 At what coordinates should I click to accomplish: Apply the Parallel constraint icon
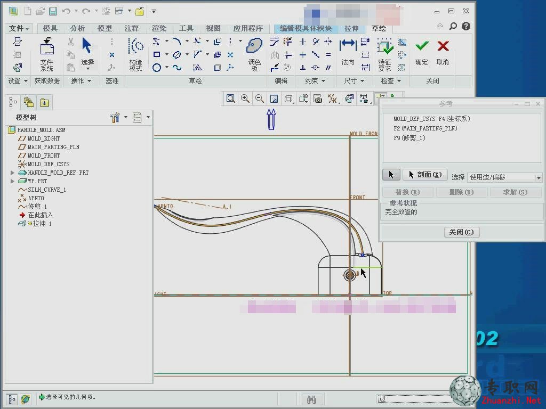tap(328, 68)
